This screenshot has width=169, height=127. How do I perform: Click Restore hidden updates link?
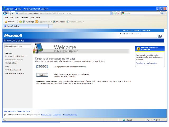14,60
